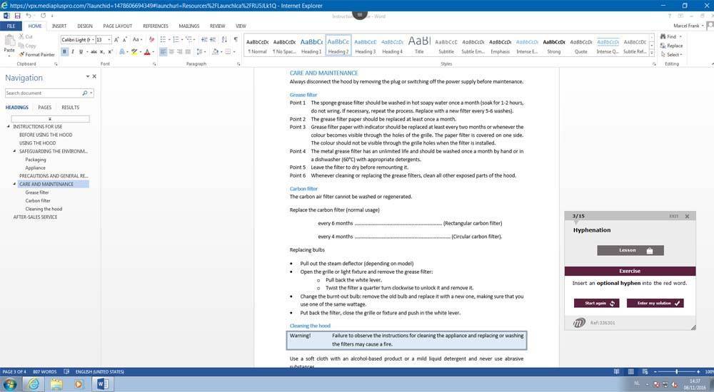Viewport: 714px width, 392px height.
Task: Click the Show/Hide paragraph marks icon
Action: 236,40
